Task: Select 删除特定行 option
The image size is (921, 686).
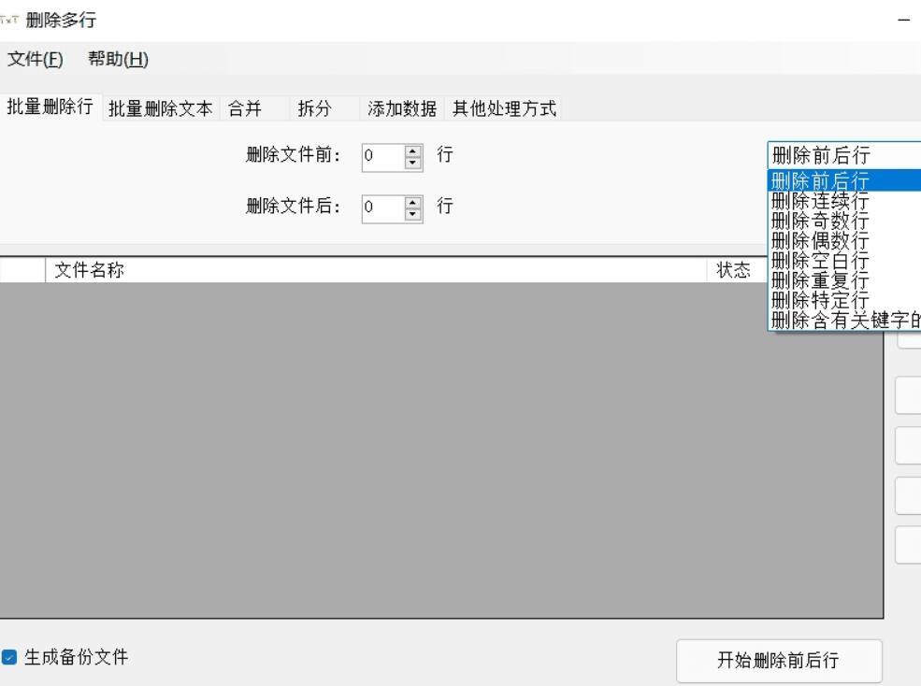Action: coord(844,301)
